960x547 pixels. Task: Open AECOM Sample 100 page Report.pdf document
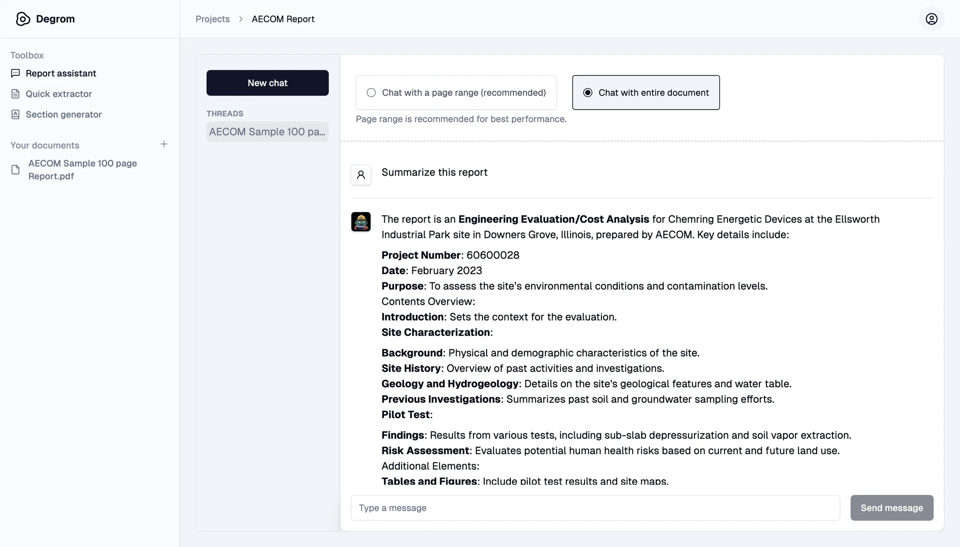coord(82,170)
